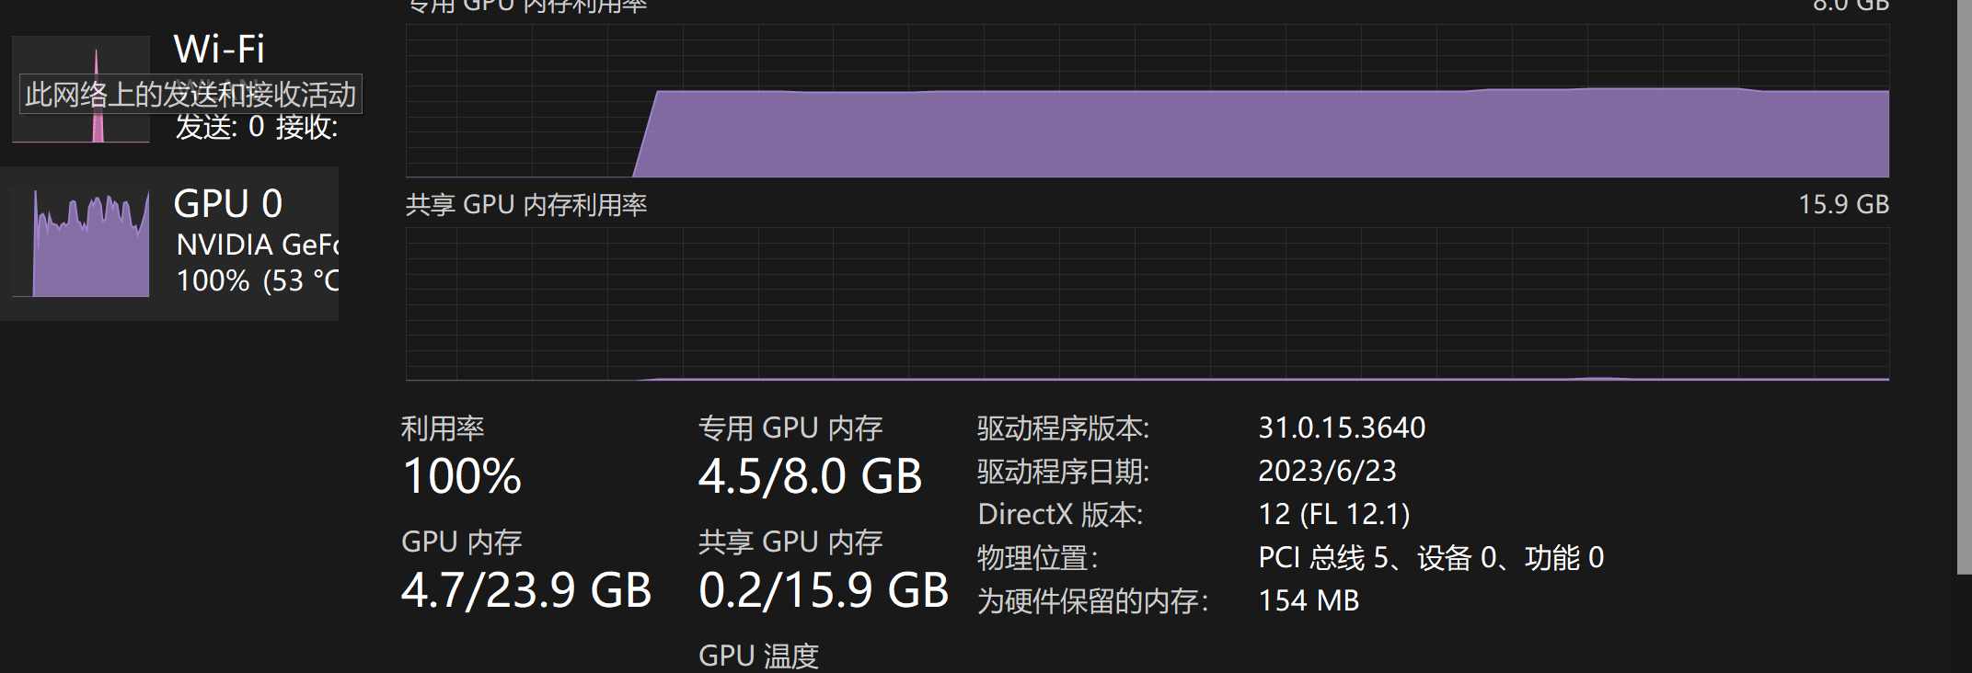Click the 15.9 GB graph maximum label
1972x673 pixels.
click(x=1843, y=204)
